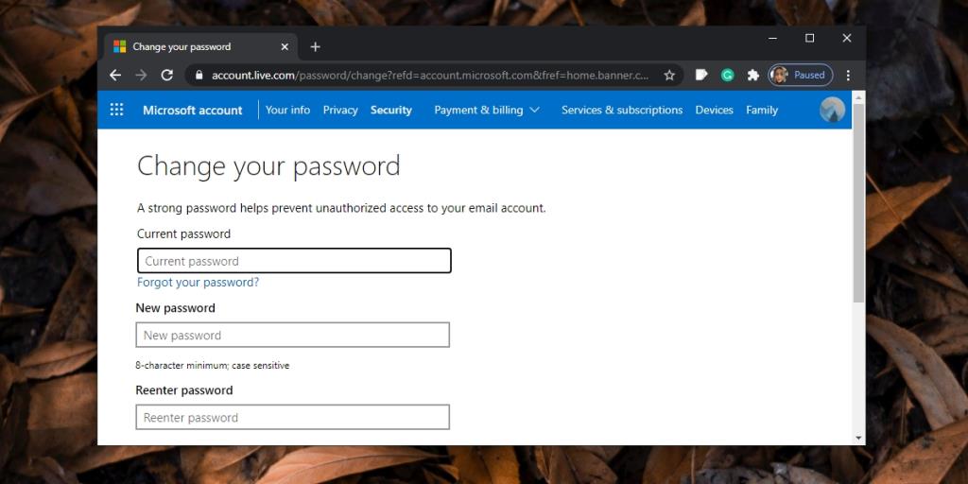
Task: Open the Your info section
Action: pos(287,110)
